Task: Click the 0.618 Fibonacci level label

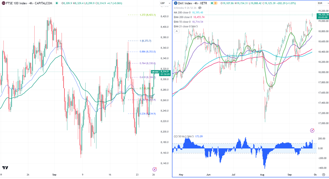Action: [x=148, y=77]
